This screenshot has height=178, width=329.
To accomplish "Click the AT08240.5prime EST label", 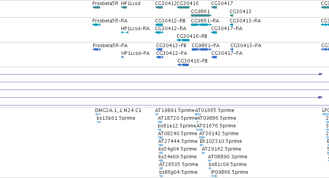I will click(177, 134).
